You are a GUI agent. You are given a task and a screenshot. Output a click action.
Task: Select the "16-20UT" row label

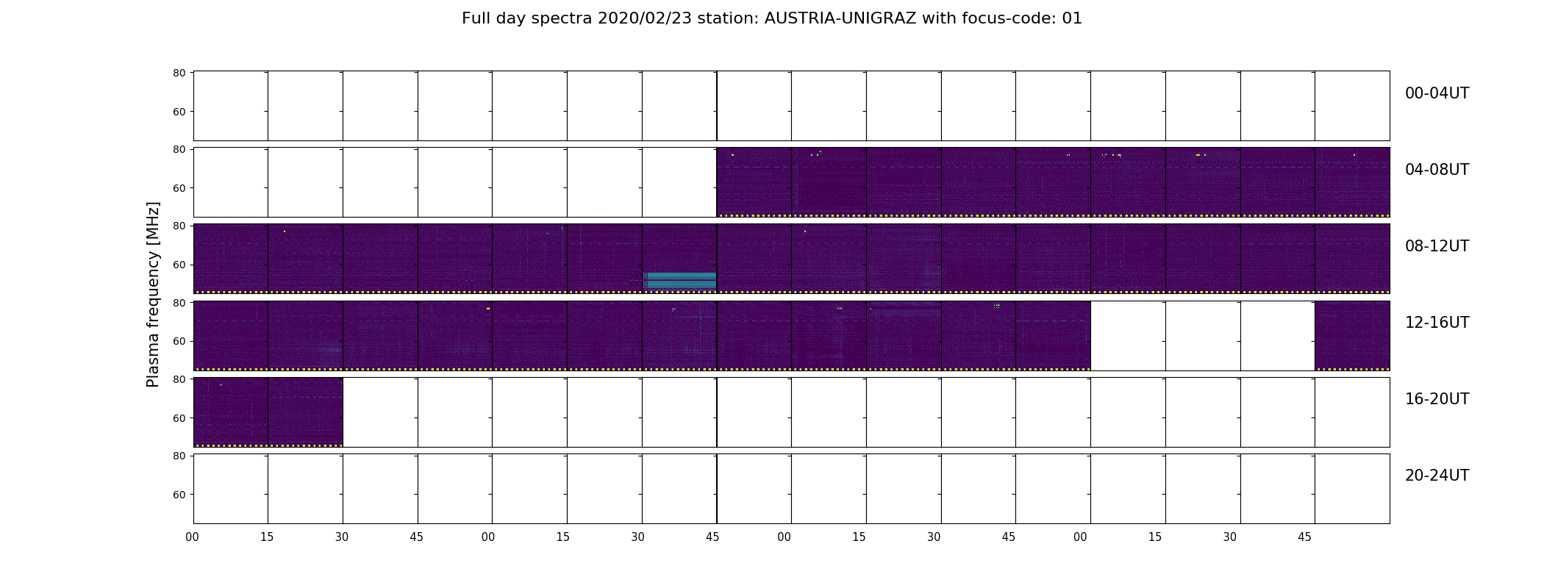click(1437, 399)
